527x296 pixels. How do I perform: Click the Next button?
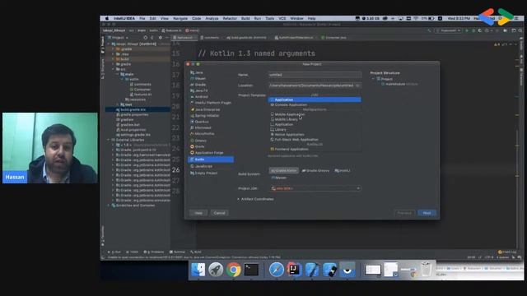pos(427,213)
